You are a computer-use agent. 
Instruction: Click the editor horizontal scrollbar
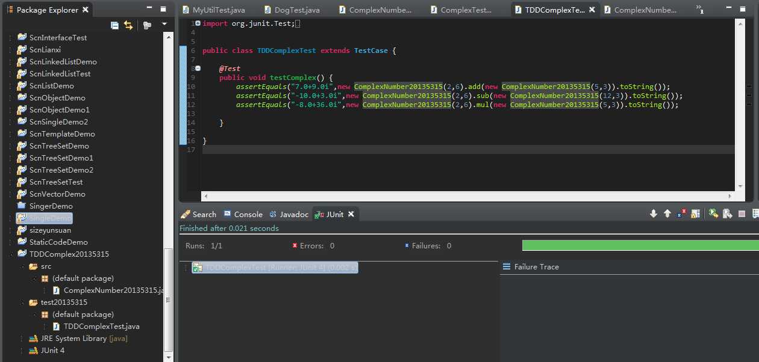(x=468, y=196)
